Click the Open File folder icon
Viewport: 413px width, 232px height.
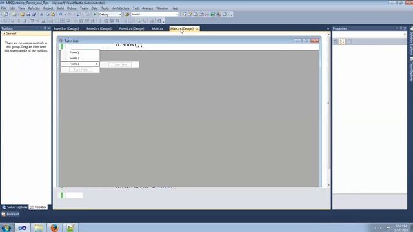(x=23, y=14)
